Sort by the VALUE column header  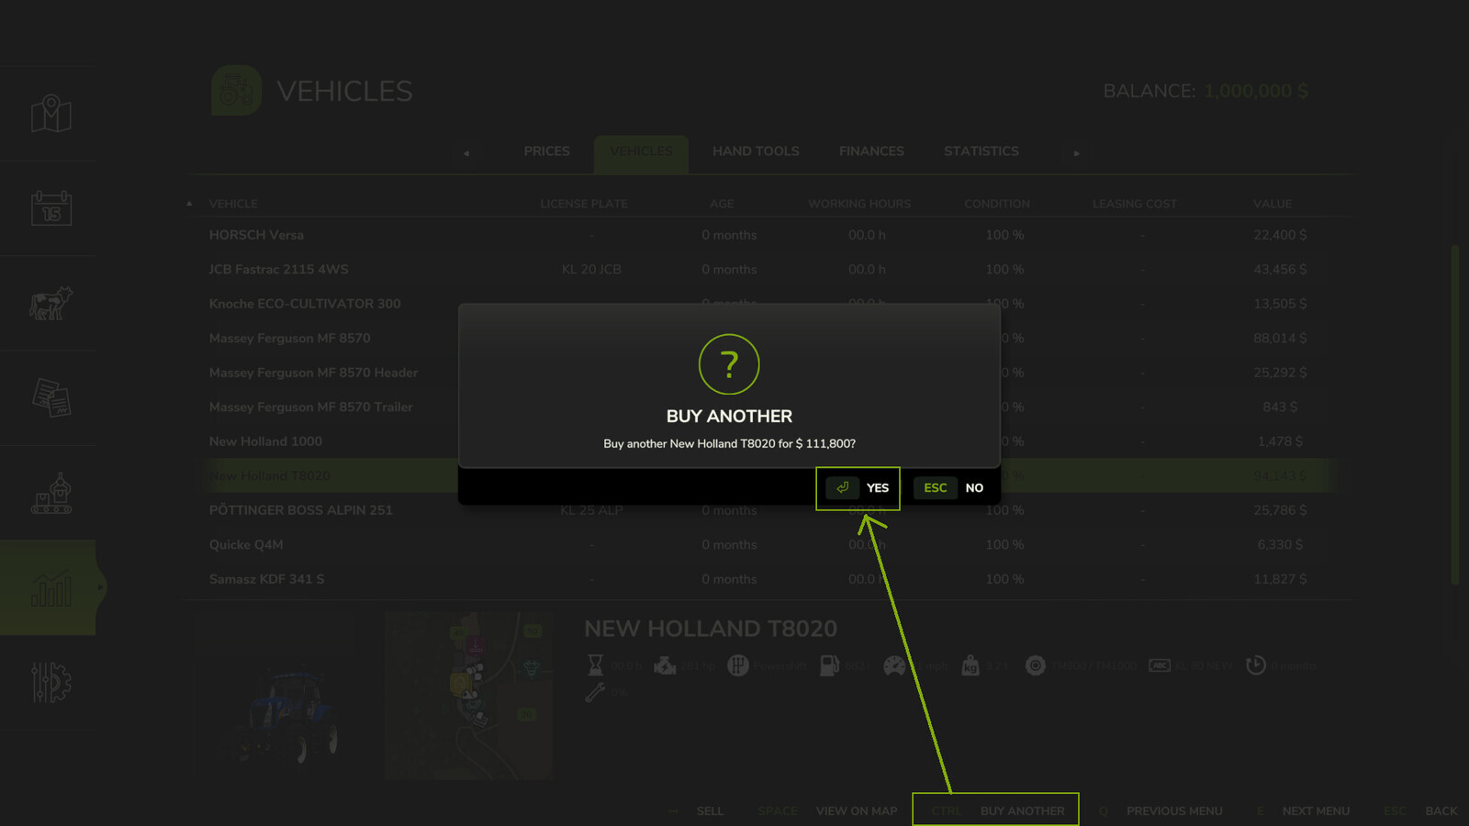pyautogui.click(x=1273, y=204)
